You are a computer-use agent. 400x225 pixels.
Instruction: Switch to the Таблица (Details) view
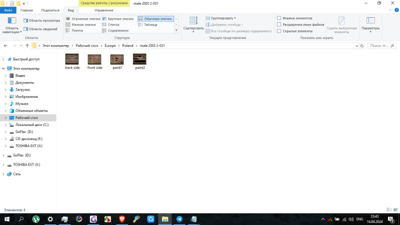(150, 24)
